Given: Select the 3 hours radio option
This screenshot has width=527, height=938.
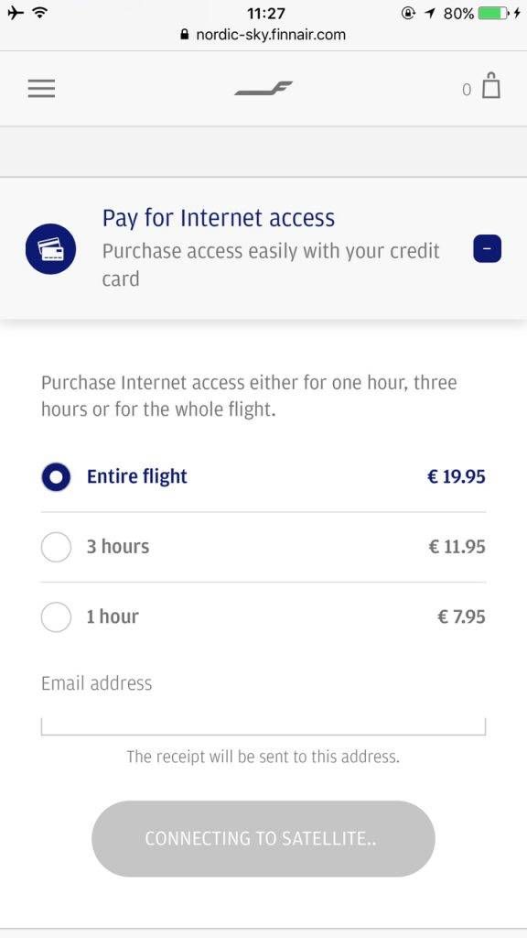Looking at the screenshot, I should point(56,547).
